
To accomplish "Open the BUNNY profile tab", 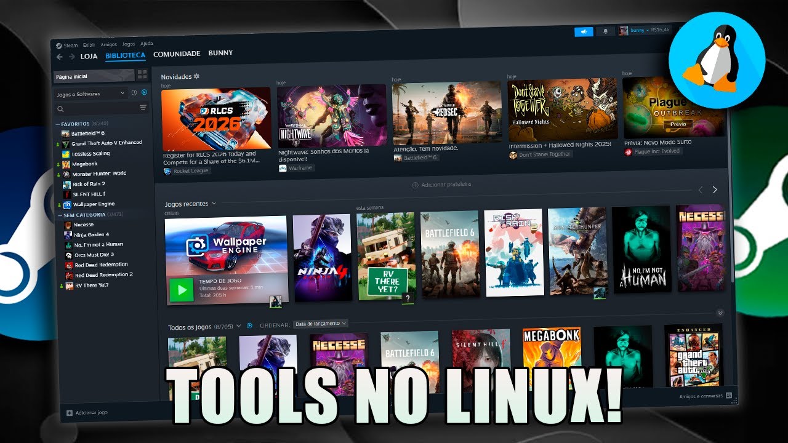I will pyautogui.click(x=220, y=53).
